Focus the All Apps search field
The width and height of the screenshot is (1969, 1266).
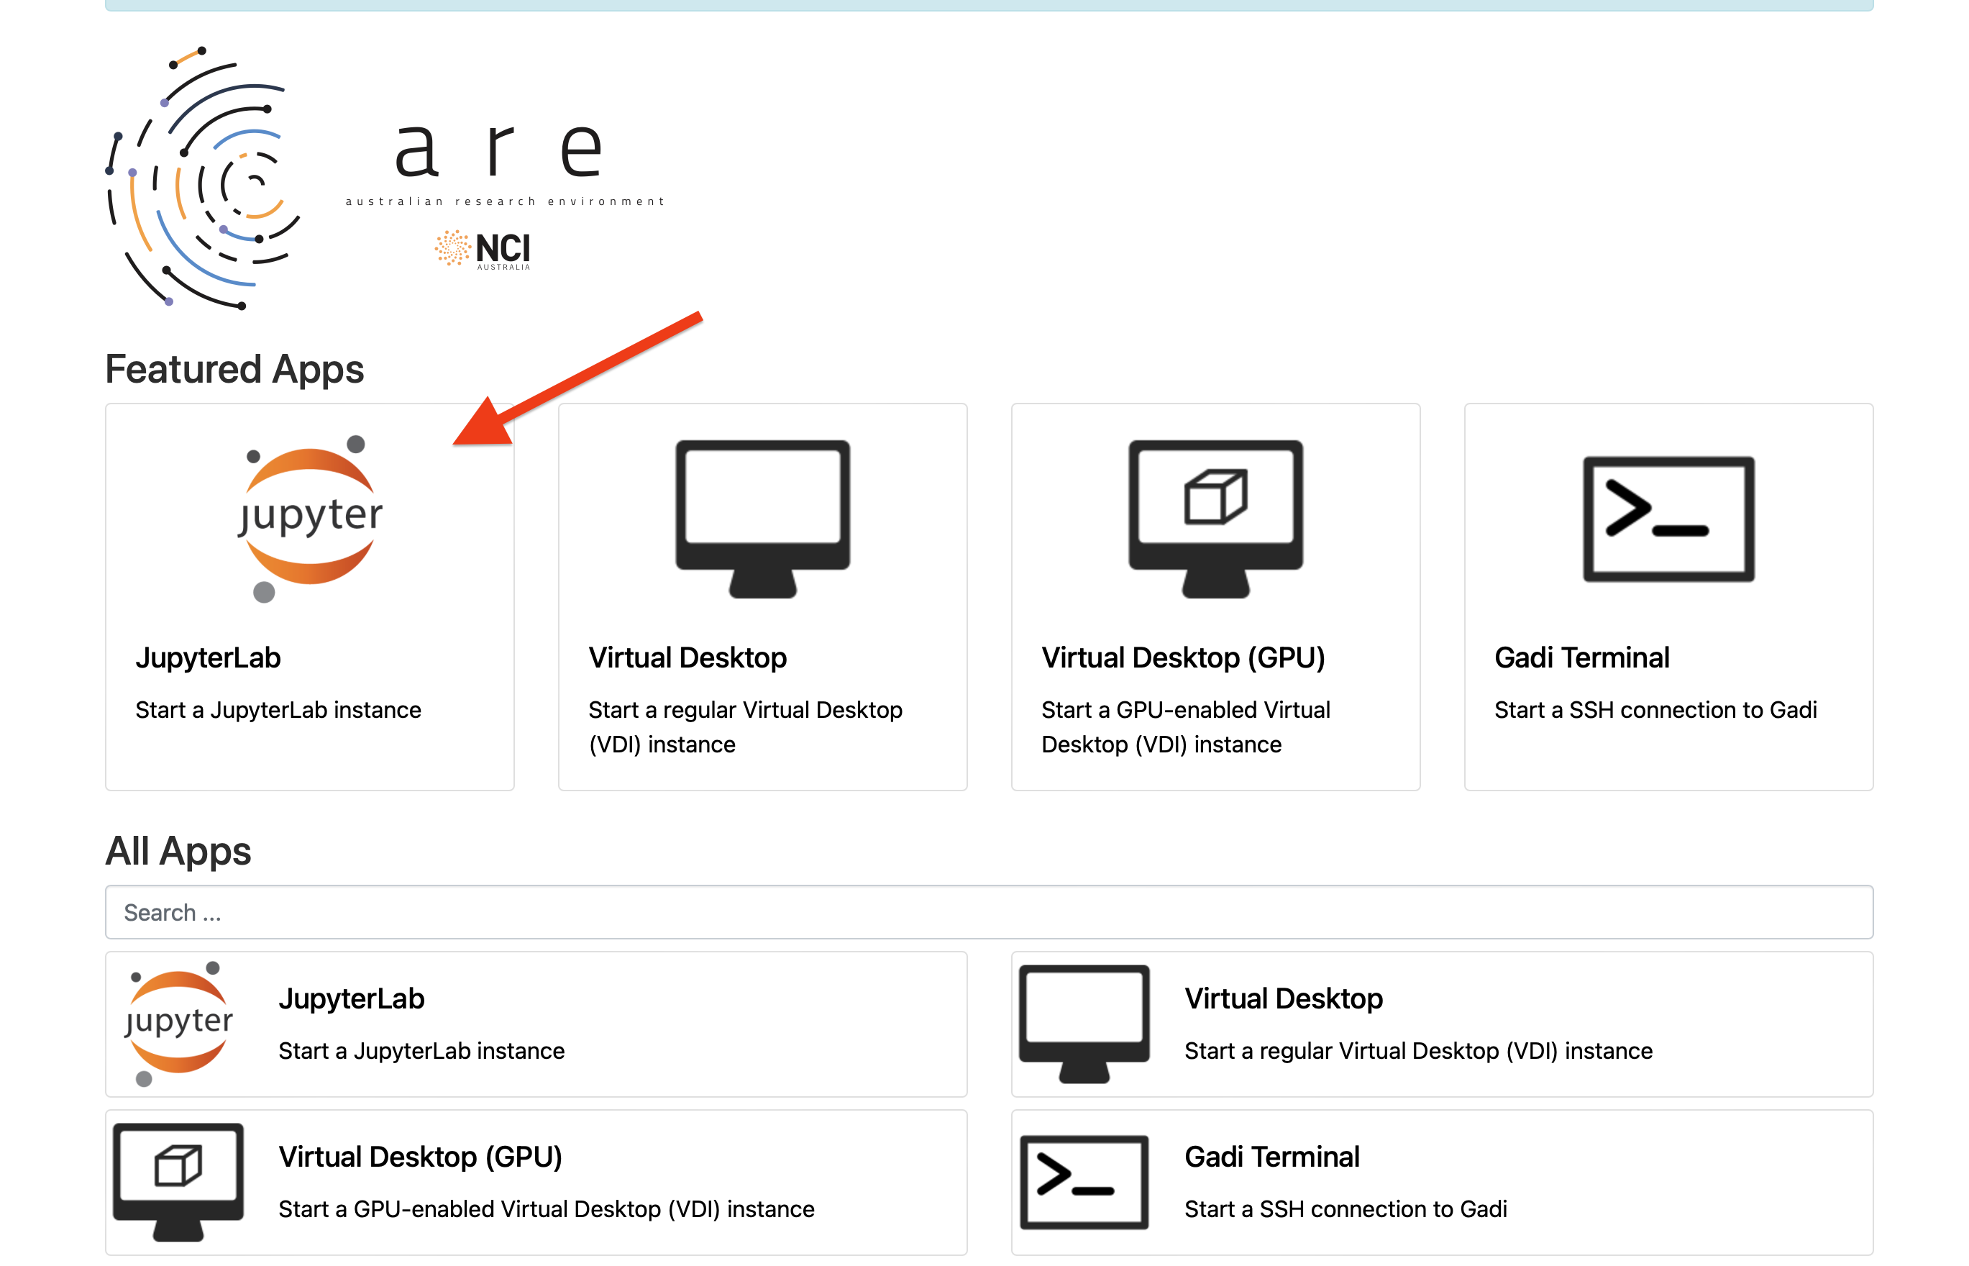pos(989,911)
